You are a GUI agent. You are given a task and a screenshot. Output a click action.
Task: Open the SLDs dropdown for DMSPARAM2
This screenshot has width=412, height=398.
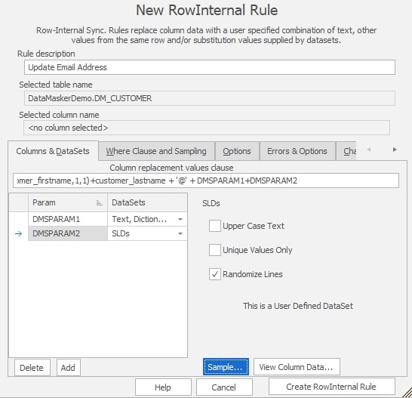pos(180,233)
